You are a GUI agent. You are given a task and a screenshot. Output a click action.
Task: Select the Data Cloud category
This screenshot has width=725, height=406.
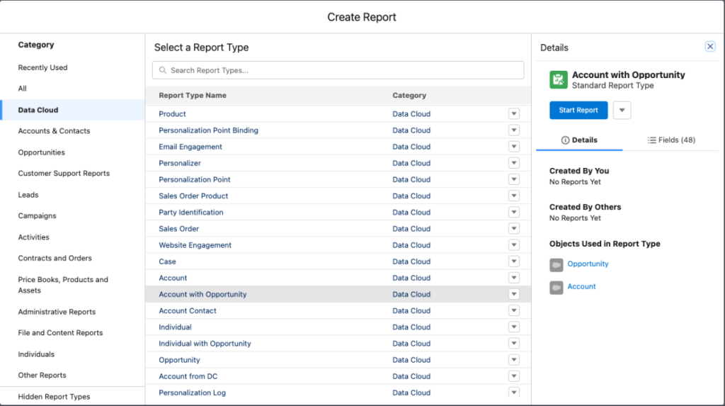[73, 111]
